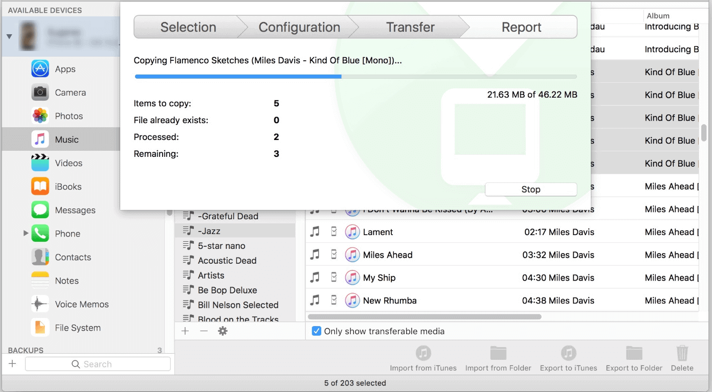Collapse the device disclosure triangle
This screenshot has height=392, width=712.
coord(9,36)
